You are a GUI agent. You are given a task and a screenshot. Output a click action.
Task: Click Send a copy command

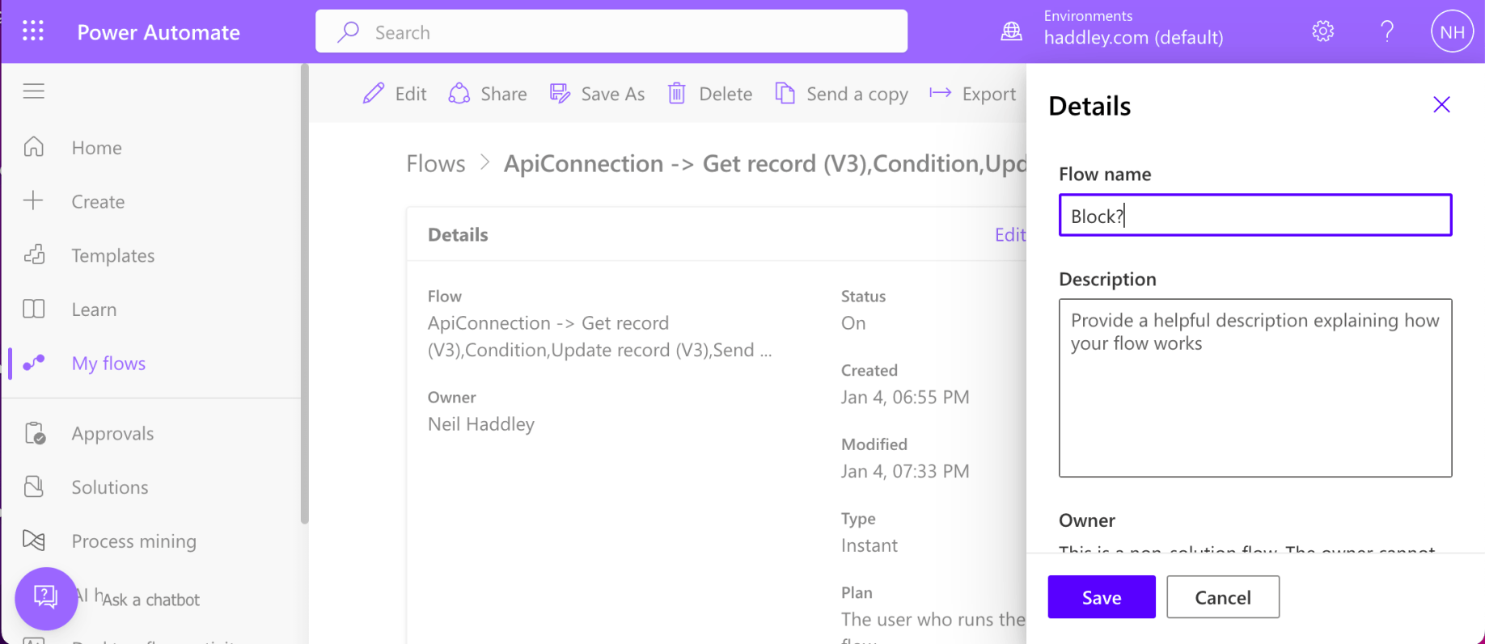point(841,94)
